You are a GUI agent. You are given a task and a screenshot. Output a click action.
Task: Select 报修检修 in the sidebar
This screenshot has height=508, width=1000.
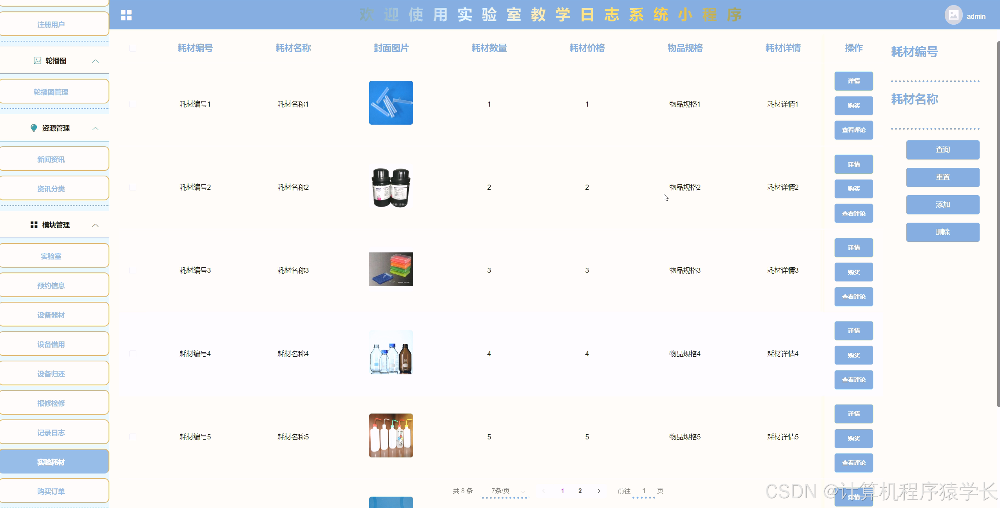(54, 403)
